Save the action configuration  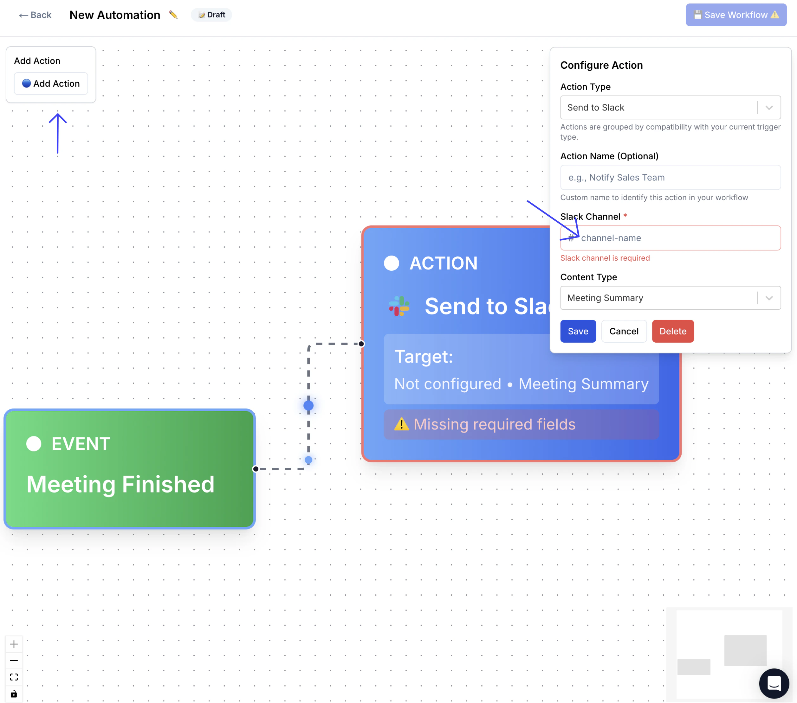click(x=578, y=332)
